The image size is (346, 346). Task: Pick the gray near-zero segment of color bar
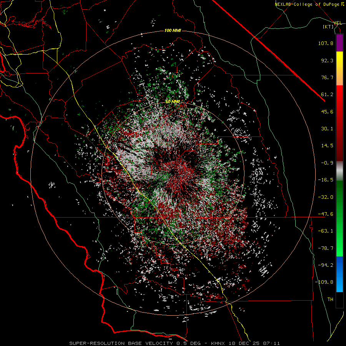pyautogui.click(x=339, y=171)
